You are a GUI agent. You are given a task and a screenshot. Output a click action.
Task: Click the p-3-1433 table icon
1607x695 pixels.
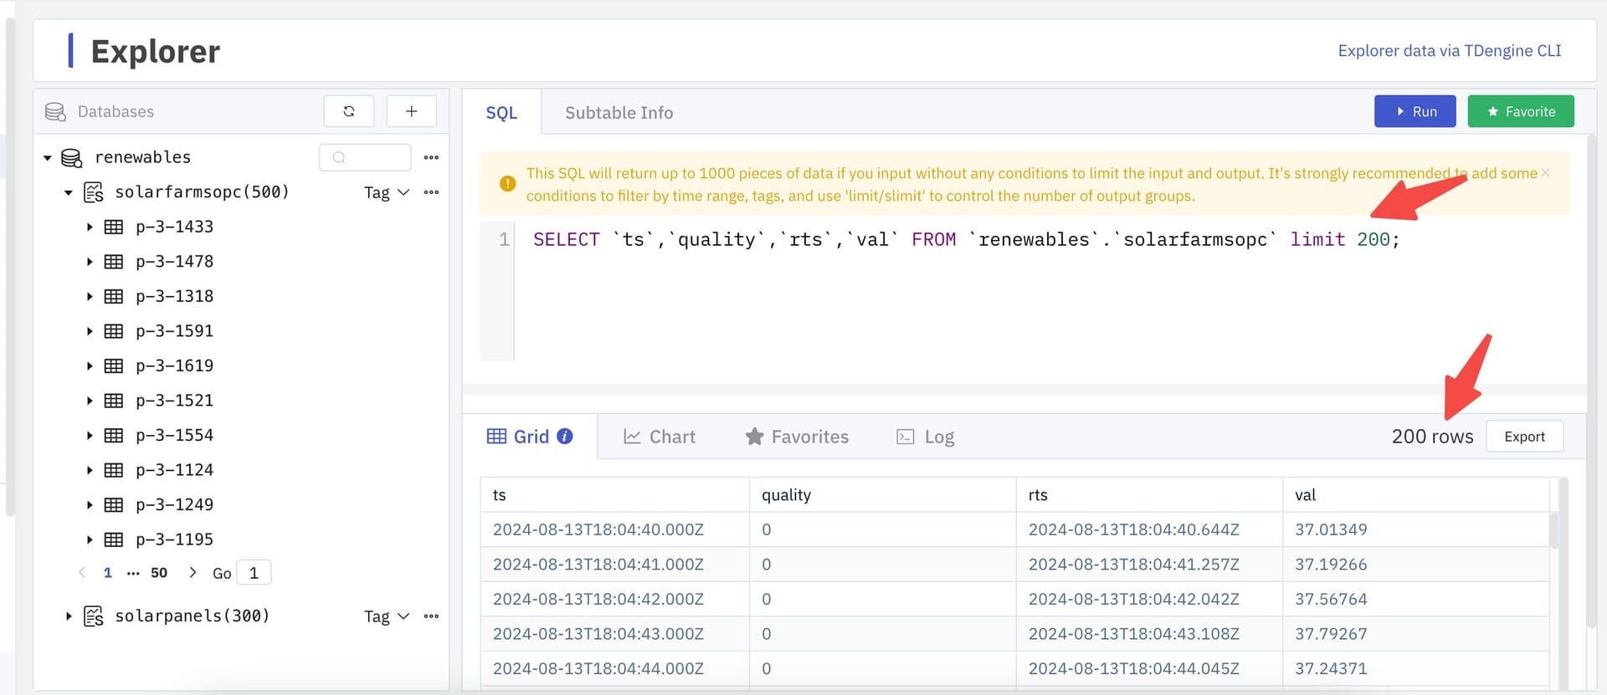114,227
